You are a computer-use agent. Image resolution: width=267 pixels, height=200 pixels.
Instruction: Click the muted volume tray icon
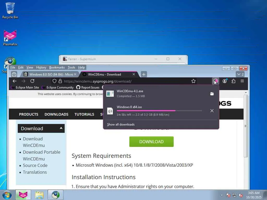pos(241,195)
